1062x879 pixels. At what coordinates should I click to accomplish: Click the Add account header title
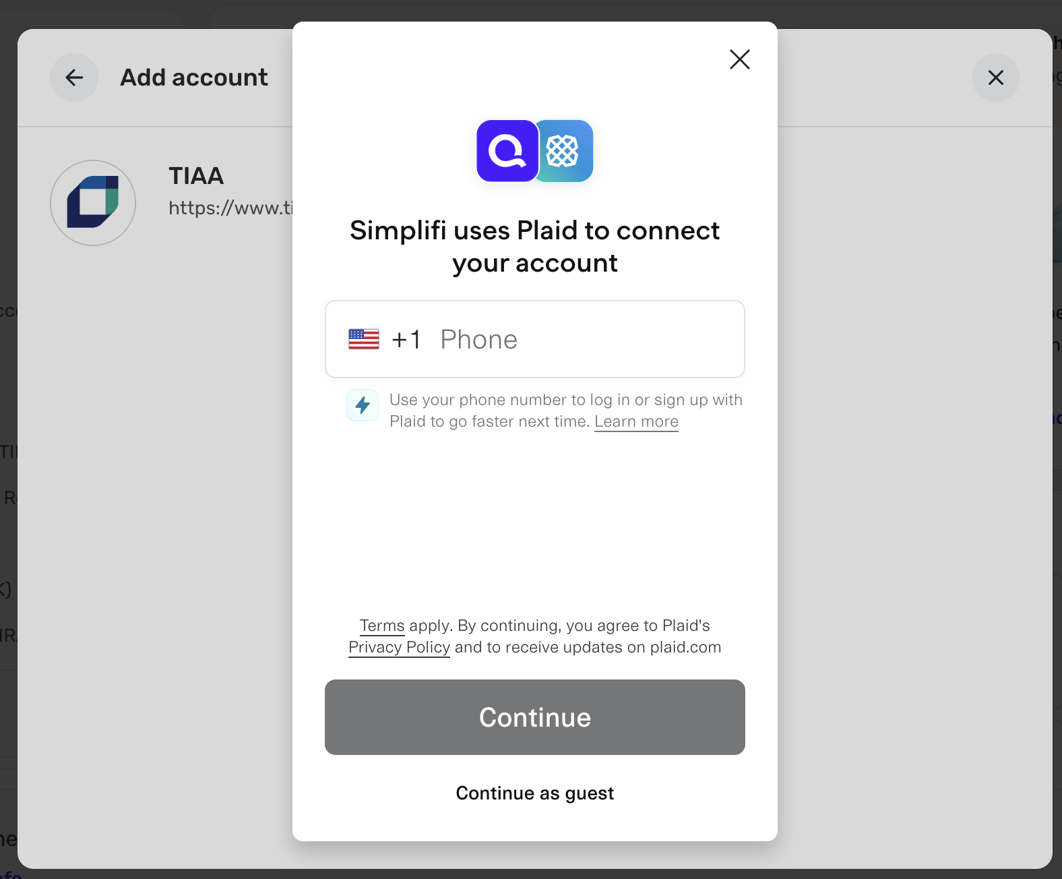[x=193, y=77]
